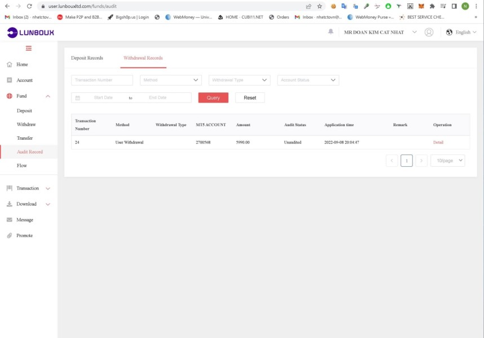Switch to the Deposit Records tab
484x338 pixels.
click(x=87, y=58)
